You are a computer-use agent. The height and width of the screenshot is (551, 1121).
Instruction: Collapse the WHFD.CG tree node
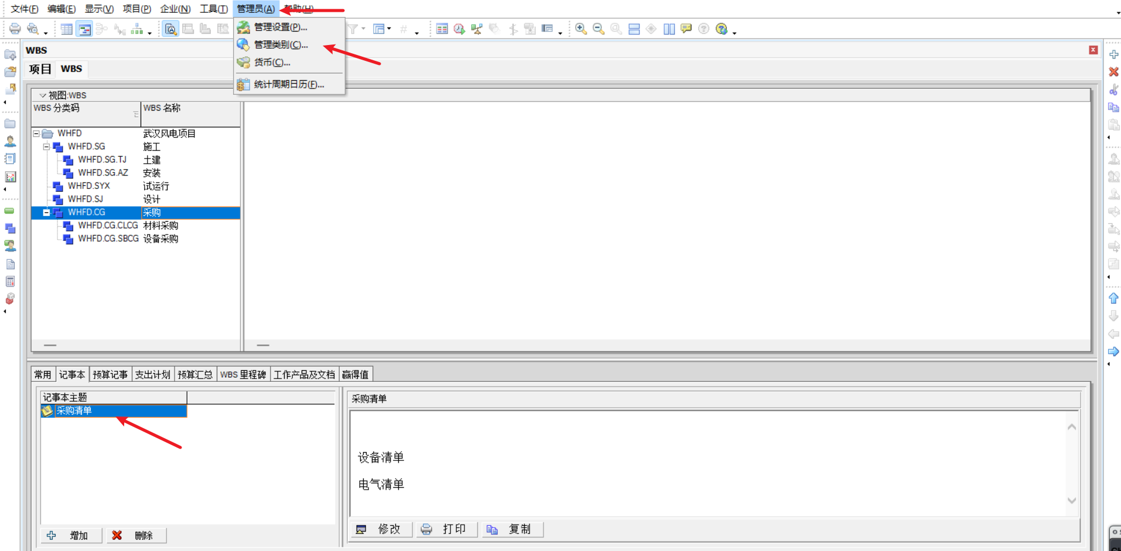click(46, 212)
